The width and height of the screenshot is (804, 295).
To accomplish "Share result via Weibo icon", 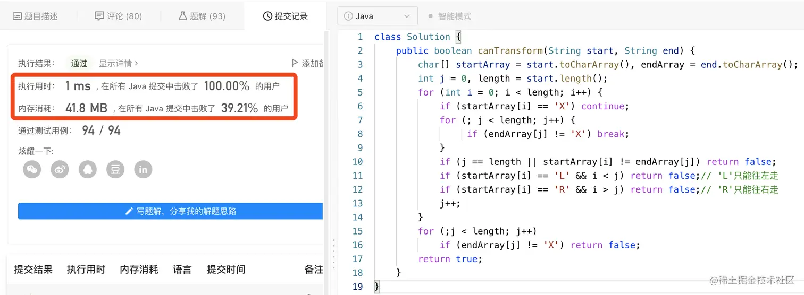I will (x=60, y=169).
